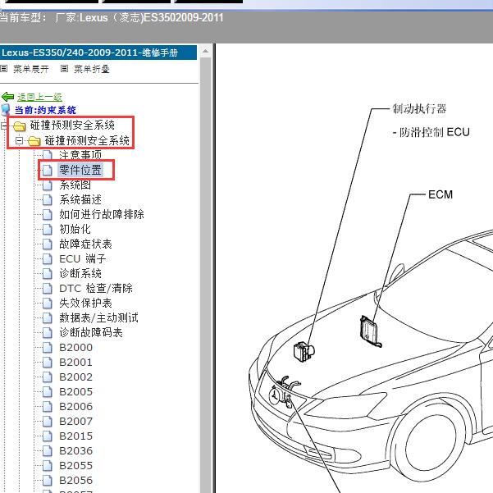Open the 初始化 page

75,229
